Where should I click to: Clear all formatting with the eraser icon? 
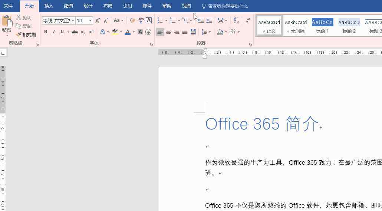point(132,20)
